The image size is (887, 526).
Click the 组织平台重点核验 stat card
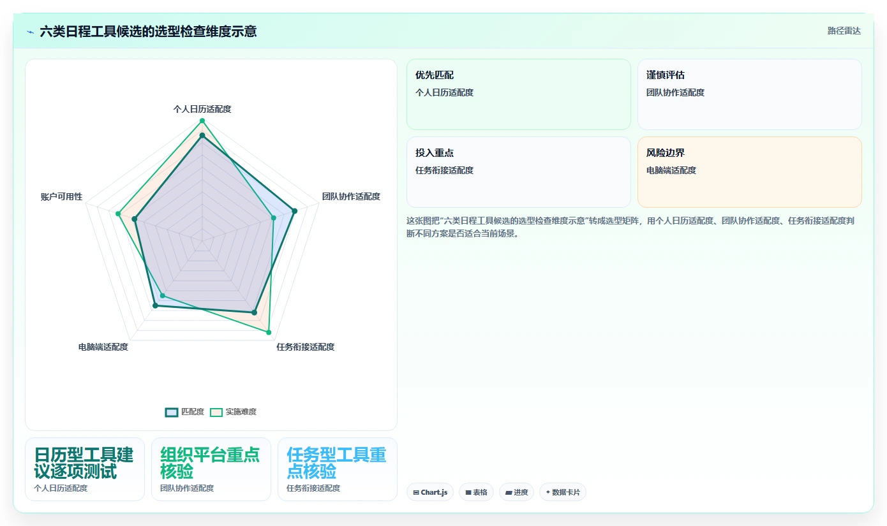click(211, 469)
